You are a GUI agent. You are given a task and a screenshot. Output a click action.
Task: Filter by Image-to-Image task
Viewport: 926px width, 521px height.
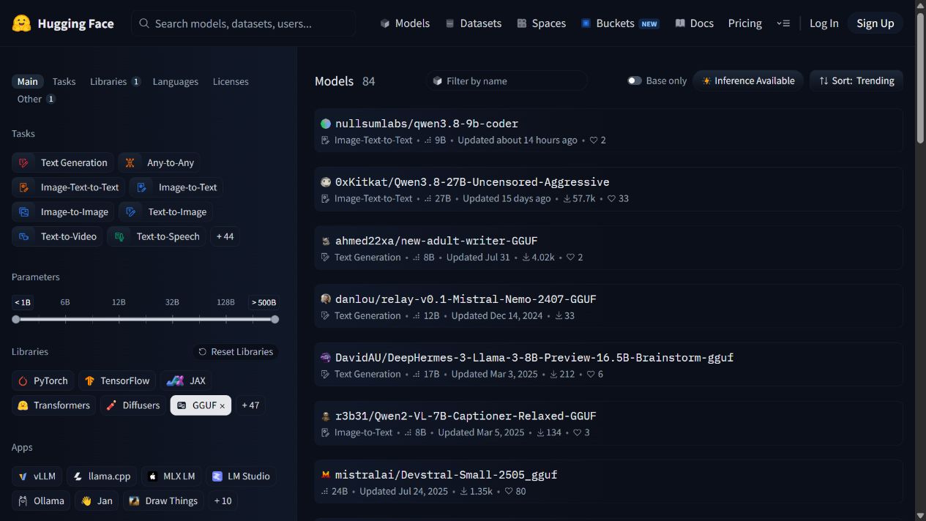(63, 211)
